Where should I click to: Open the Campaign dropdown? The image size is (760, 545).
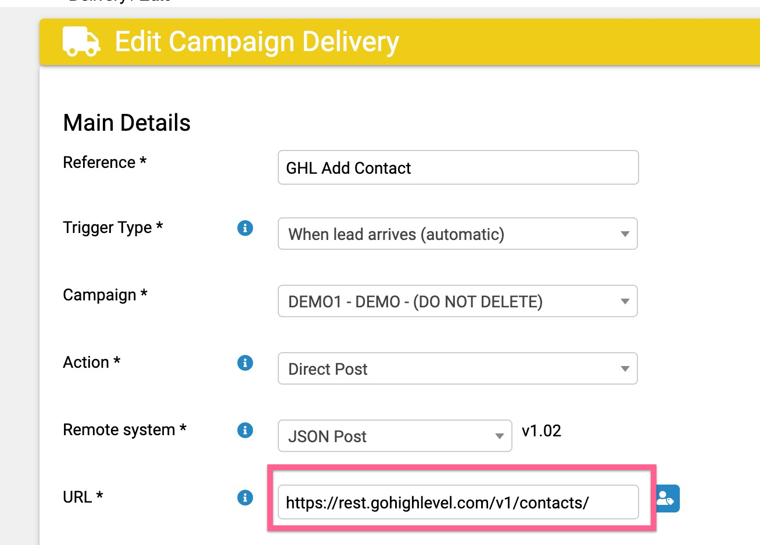(x=625, y=301)
